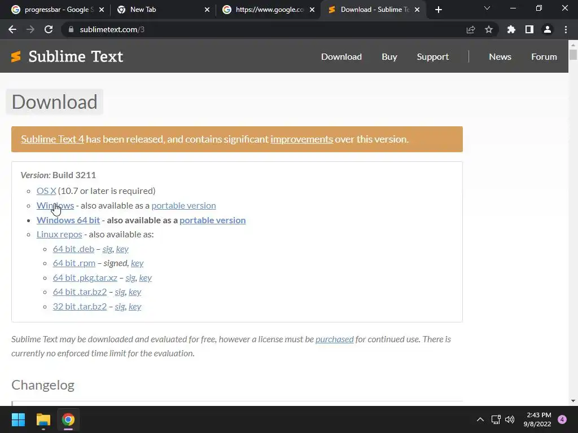
Task: Click the scrollbar down arrow
Action: tap(573, 401)
